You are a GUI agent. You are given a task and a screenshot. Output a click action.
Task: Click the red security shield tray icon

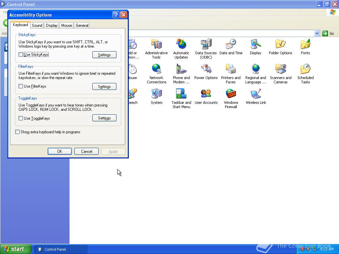pyautogui.click(x=302, y=249)
